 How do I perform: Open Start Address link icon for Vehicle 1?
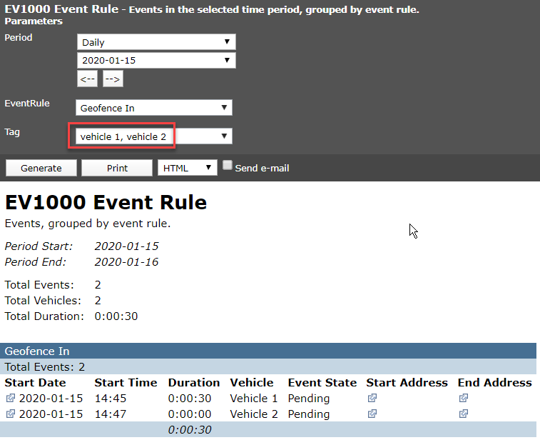pos(372,398)
